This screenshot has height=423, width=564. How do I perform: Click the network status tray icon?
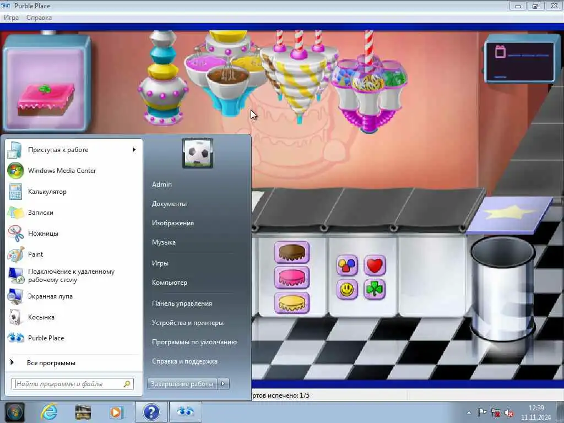pyautogui.click(x=496, y=413)
